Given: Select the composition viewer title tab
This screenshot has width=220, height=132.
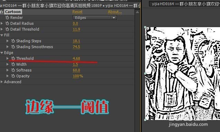Looking at the screenshot, I should [x=184, y=4].
